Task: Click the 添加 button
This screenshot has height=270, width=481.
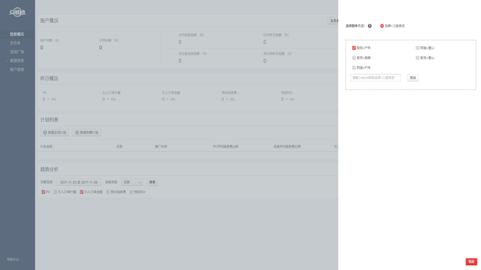Action: pyautogui.click(x=413, y=77)
